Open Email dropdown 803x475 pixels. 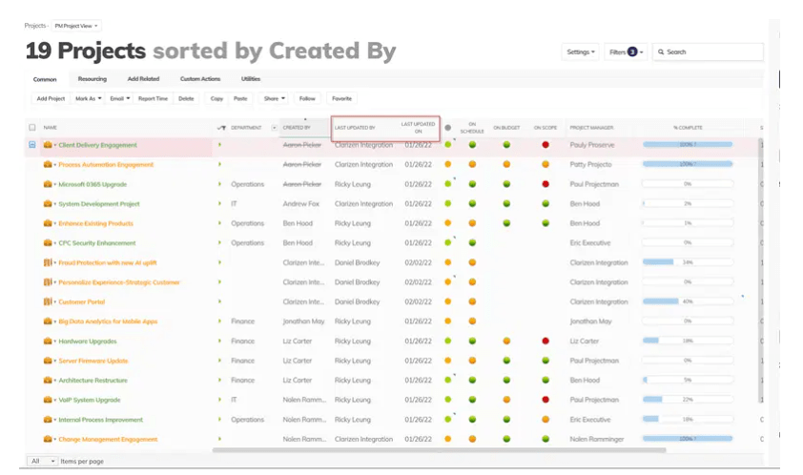click(x=119, y=98)
